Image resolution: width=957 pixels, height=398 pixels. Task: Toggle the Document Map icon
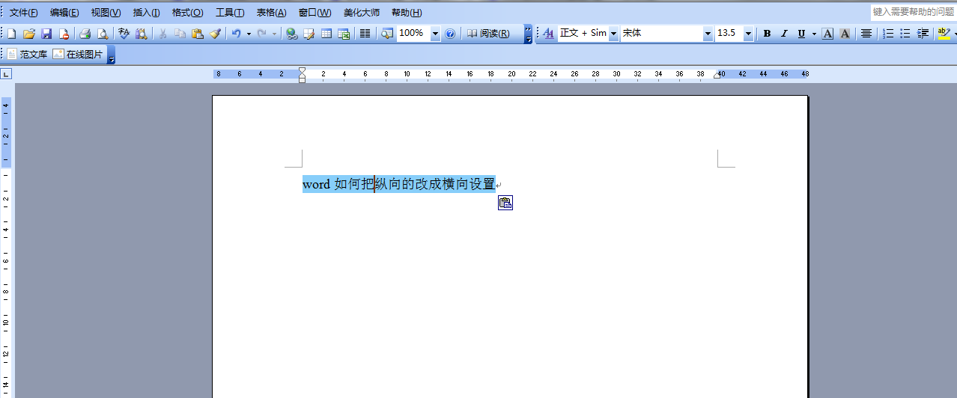[386, 34]
